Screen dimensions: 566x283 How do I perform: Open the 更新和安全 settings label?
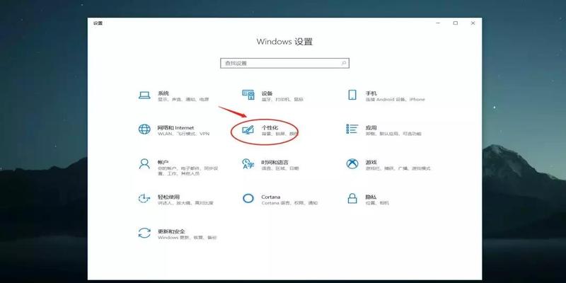[171, 231]
